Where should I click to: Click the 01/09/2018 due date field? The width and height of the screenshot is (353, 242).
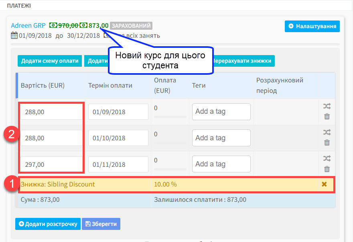[x=118, y=112]
